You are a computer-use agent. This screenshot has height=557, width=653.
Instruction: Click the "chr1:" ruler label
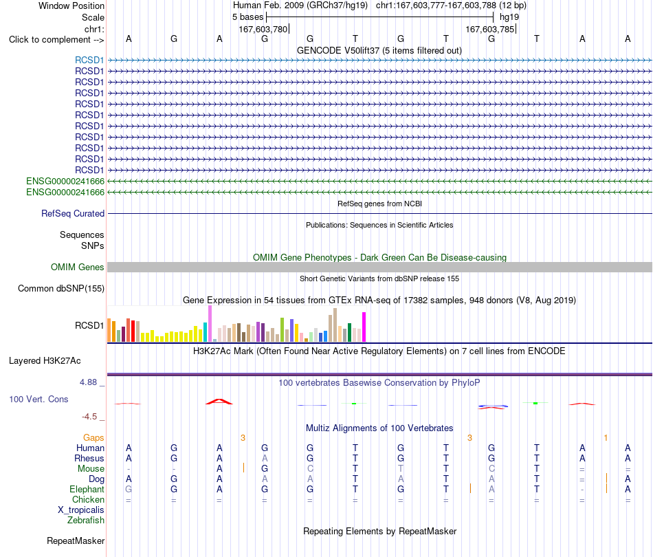click(x=94, y=29)
